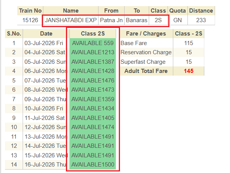Click the Superfast Charge label
The height and width of the screenshot is (173, 230).
click(x=143, y=61)
